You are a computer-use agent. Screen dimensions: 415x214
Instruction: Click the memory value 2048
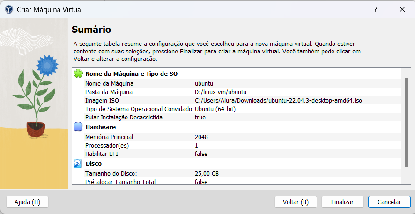[x=201, y=137]
